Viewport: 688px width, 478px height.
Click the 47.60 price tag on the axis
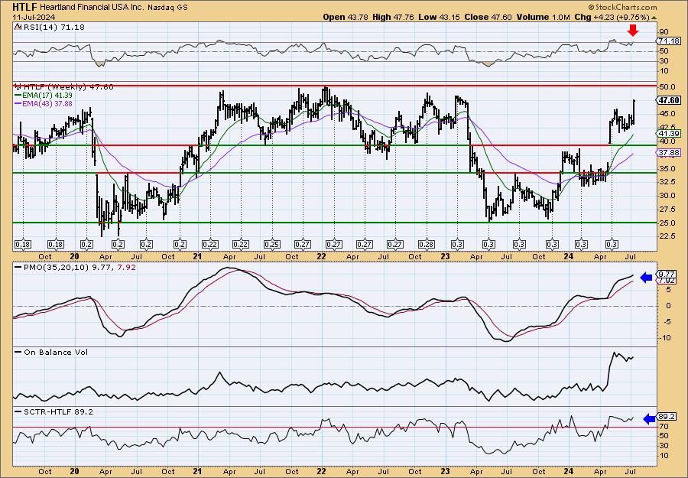click(669, 100)
